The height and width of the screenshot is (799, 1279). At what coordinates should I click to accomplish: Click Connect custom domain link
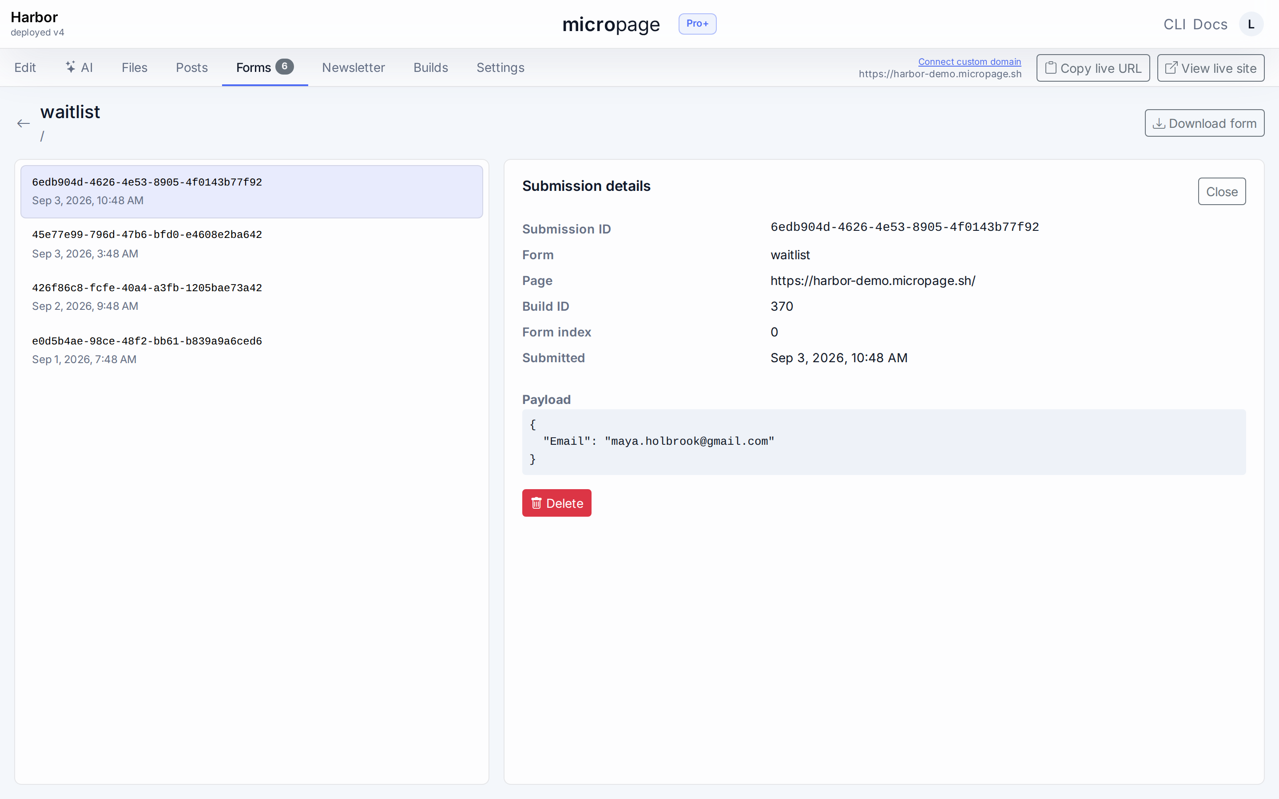969,62
